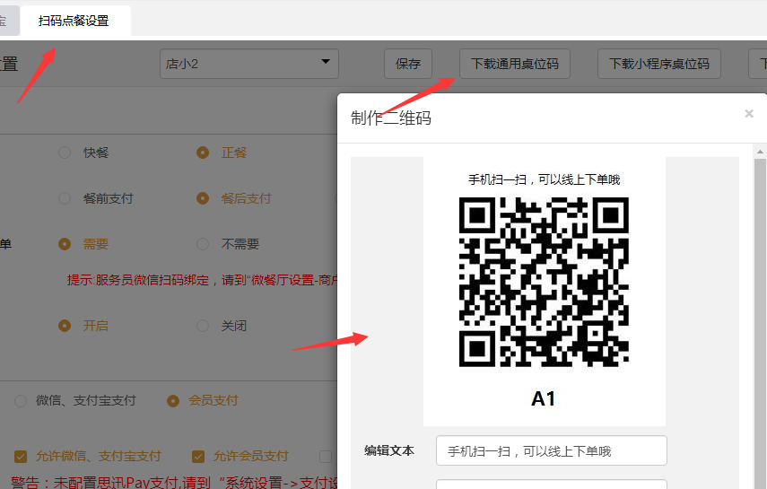Select the 正餐 radio option
The width and height of the screenshot is (767, 489).
tap(203, 153)
